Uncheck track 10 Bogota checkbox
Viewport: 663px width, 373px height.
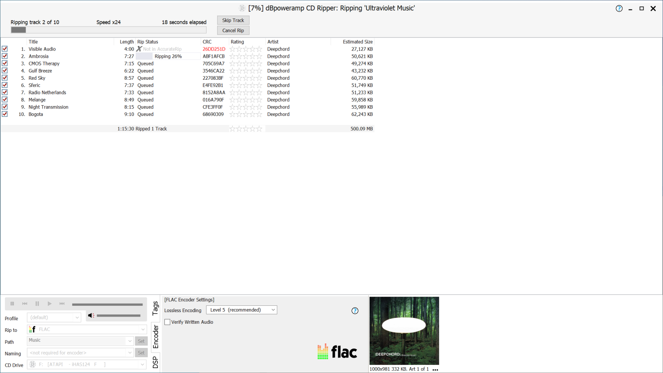(5, 114)
